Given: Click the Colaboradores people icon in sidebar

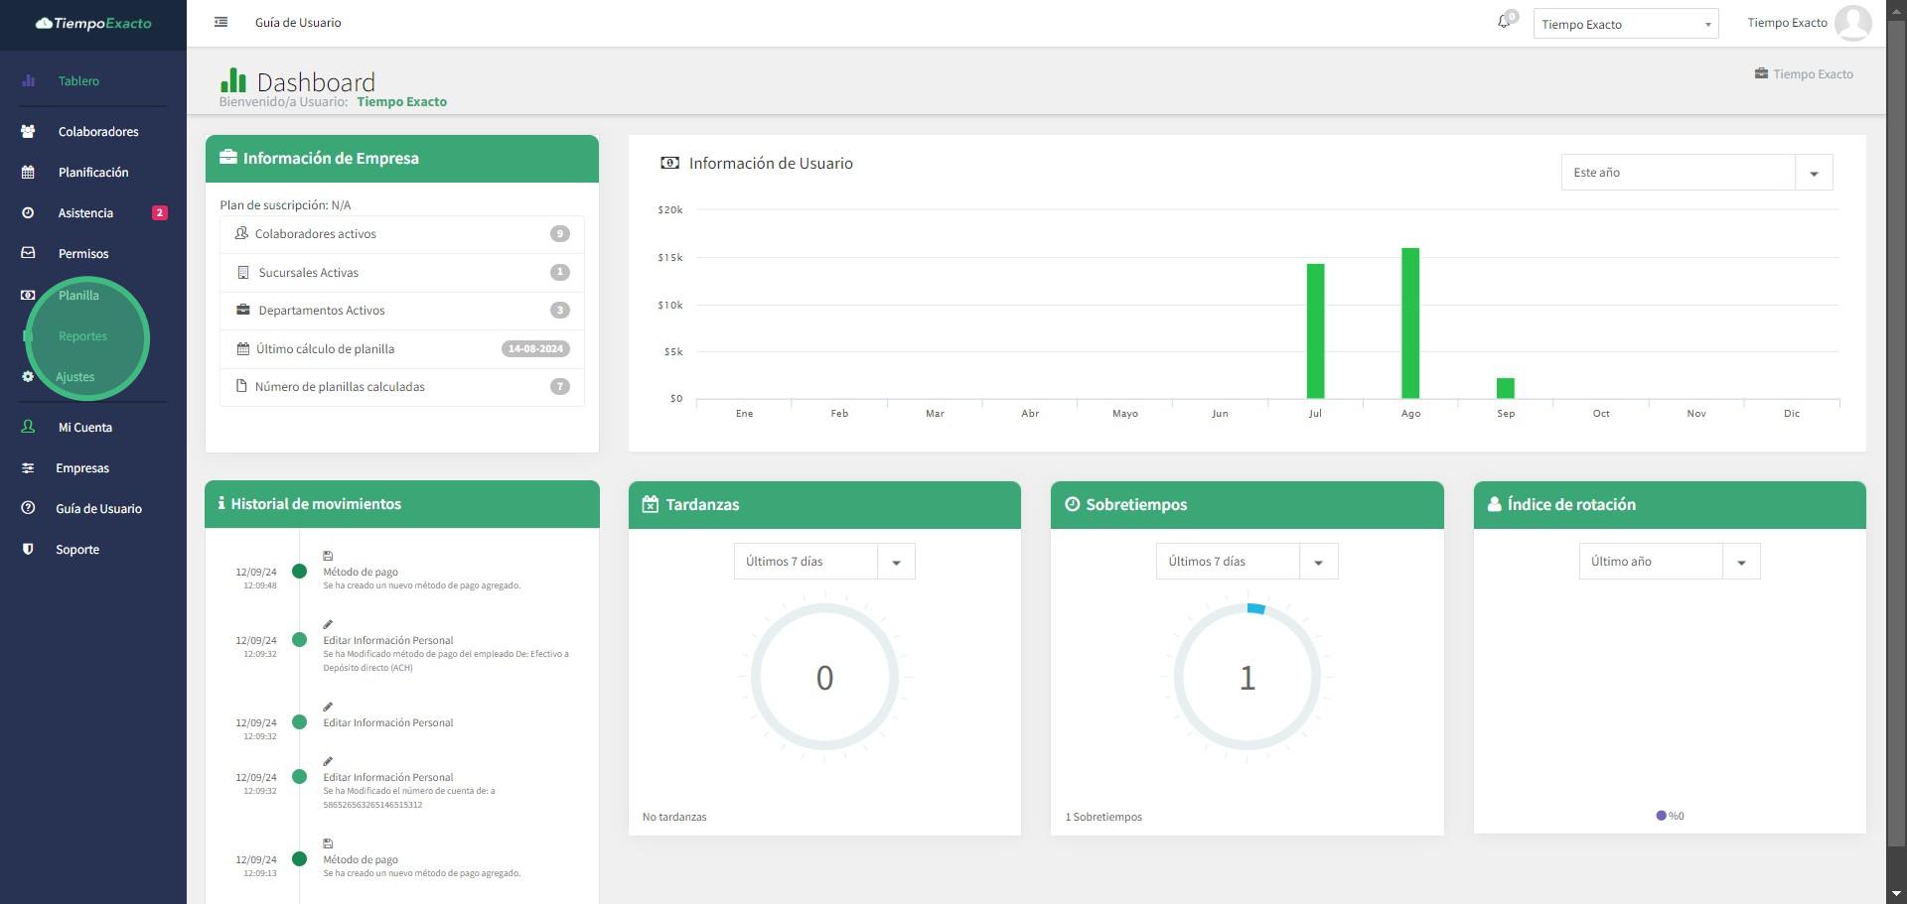Looking at the screenshot, I should point(28,131).
